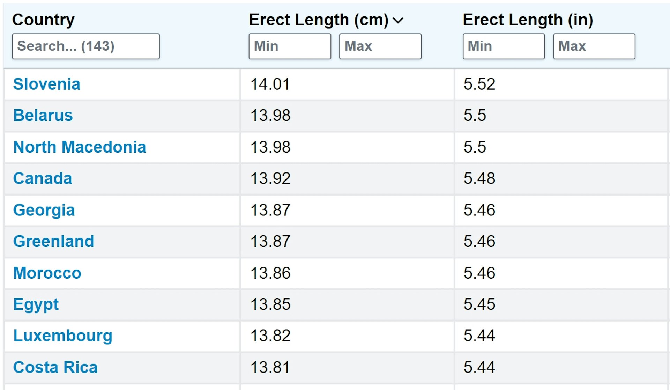Click the sort chevron next to Erect Length (cm)
Image resolution: width=670 pixels, height=390 pixels.
pos(398,21)
